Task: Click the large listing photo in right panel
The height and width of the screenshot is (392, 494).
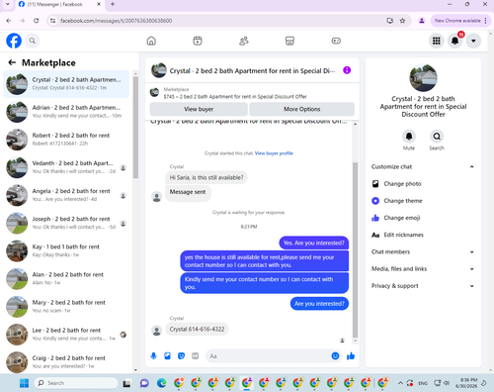Action: (x=423, y=78)
